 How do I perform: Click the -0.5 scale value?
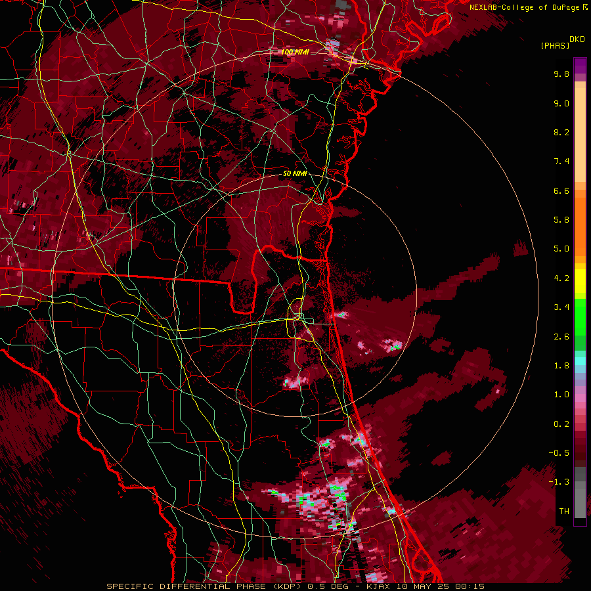[x=559, y=453]
